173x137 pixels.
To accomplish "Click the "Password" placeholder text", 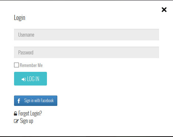I will [x=26, y=53].
